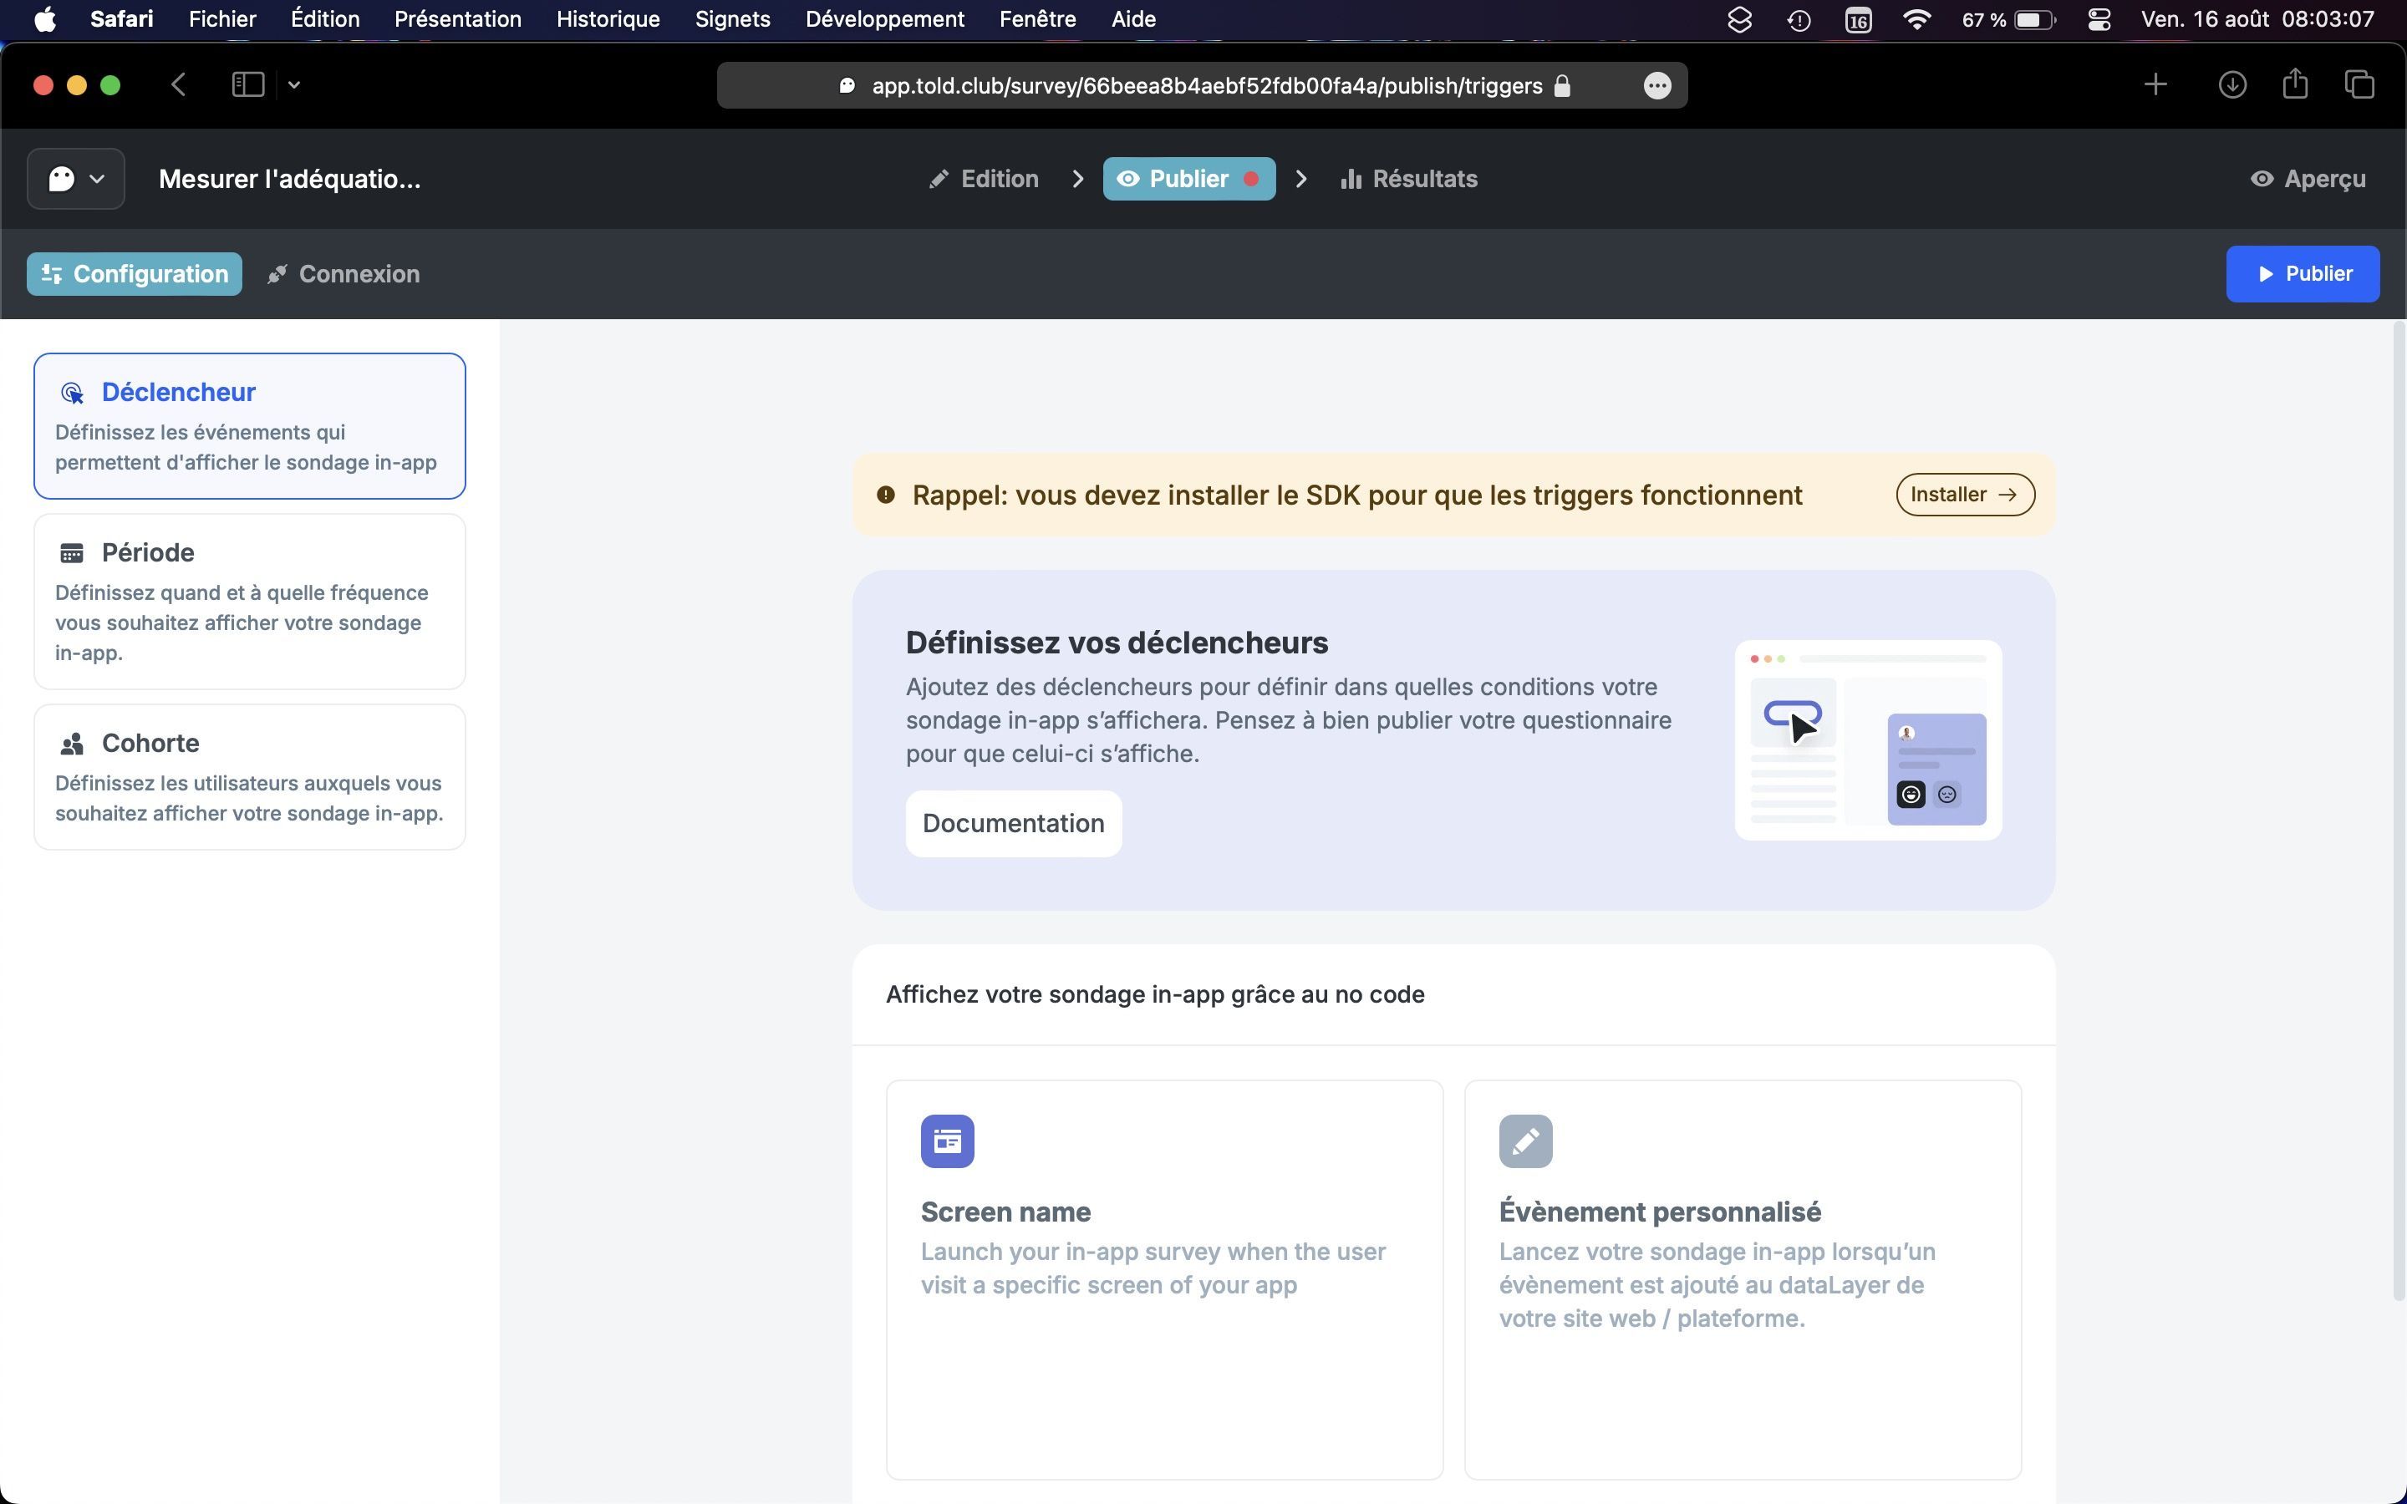Show the tab overview

point(2359,84)
